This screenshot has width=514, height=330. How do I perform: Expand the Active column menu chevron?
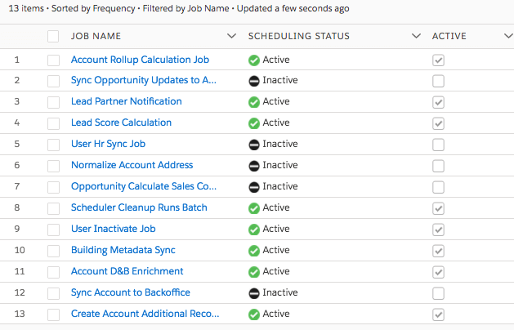click(498, 36)
